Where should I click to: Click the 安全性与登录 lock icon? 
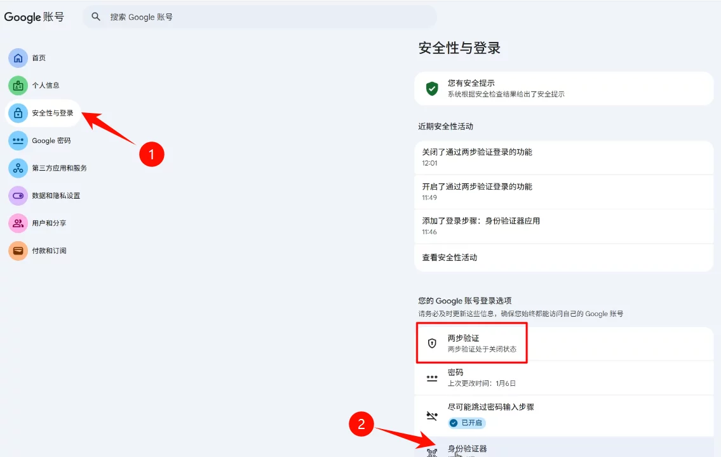tap(18, 112)
